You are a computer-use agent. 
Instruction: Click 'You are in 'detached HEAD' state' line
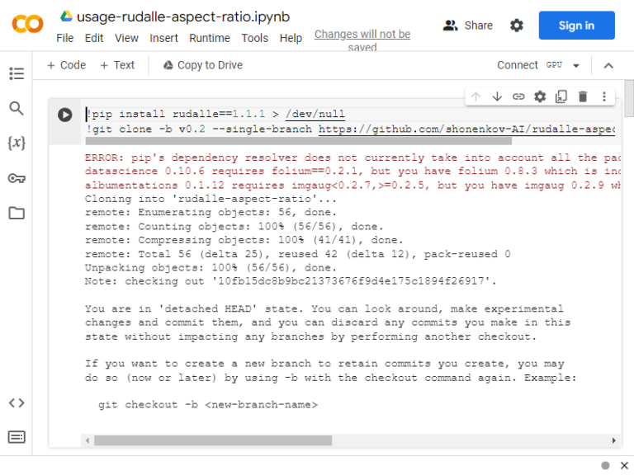324,308
